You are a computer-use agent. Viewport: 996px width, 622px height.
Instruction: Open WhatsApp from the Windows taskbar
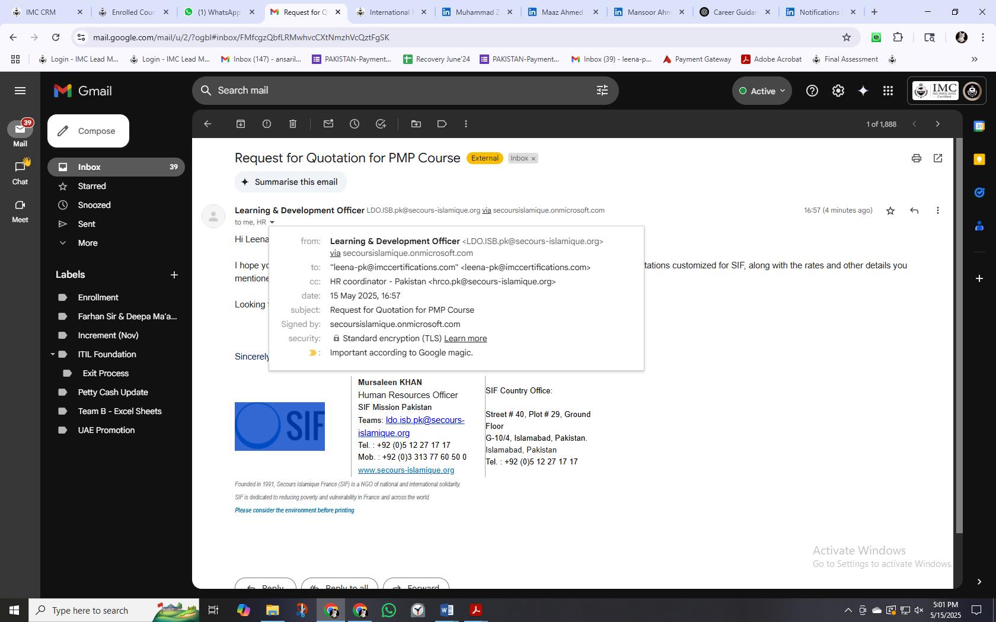[389, 610]
